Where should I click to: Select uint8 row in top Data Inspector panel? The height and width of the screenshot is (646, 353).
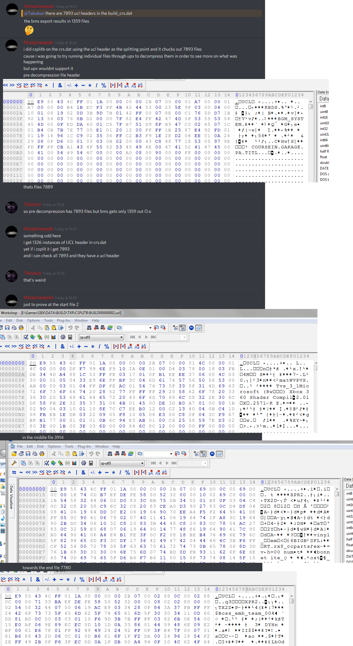324,112
